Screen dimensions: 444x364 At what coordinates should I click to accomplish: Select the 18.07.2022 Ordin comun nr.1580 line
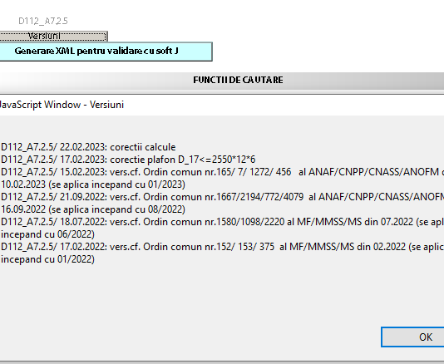tap(222, 222)
